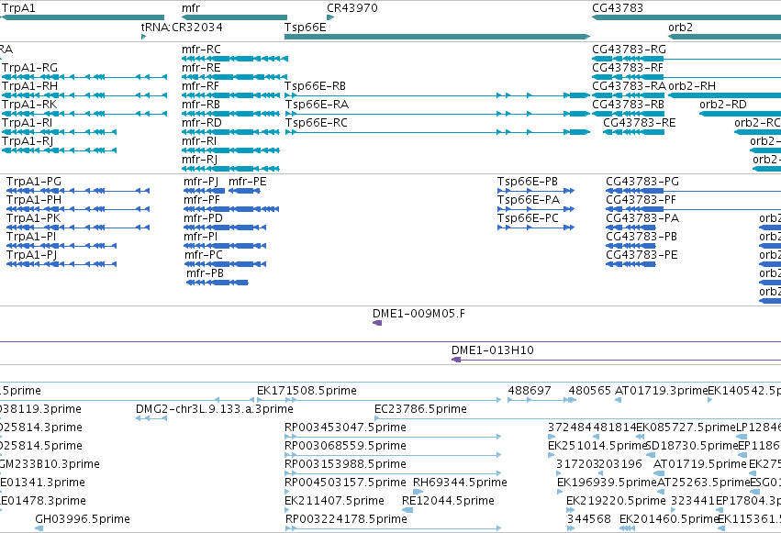Select the mfr gene label
The height and width of the screenshot is (533, 781).
point(191,8)
